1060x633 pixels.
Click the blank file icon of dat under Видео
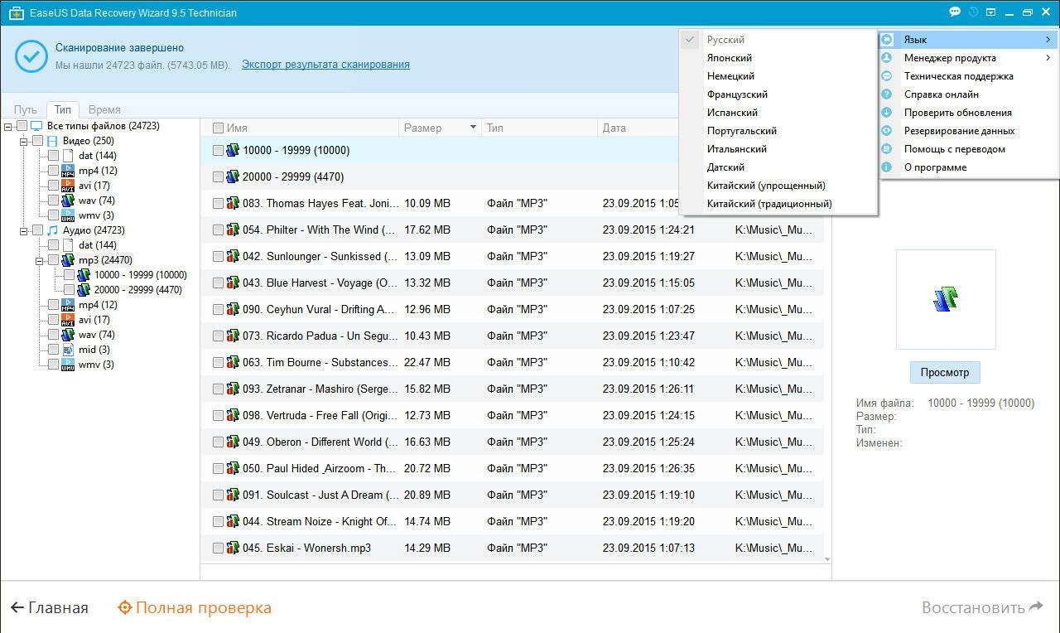coord(68,156)
